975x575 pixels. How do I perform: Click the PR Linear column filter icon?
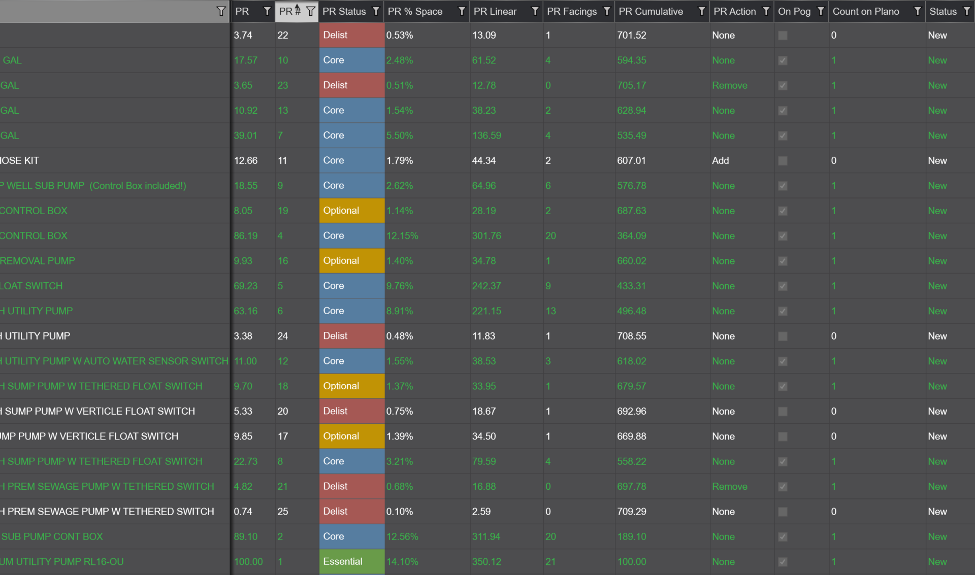(x=535, y=11)
